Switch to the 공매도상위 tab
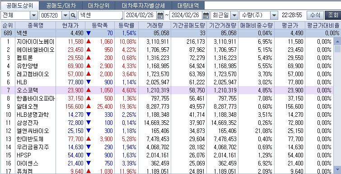This screenshot has width=341, height=174. (x=20, y=5)
